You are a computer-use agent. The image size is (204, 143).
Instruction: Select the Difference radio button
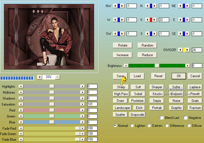(167, 126)
